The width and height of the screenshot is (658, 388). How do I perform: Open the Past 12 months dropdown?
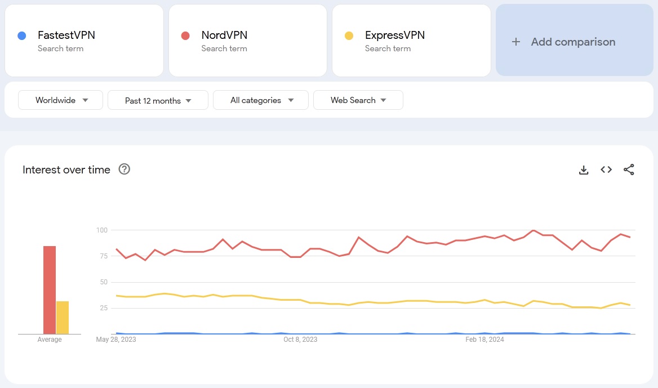[158, 100]
